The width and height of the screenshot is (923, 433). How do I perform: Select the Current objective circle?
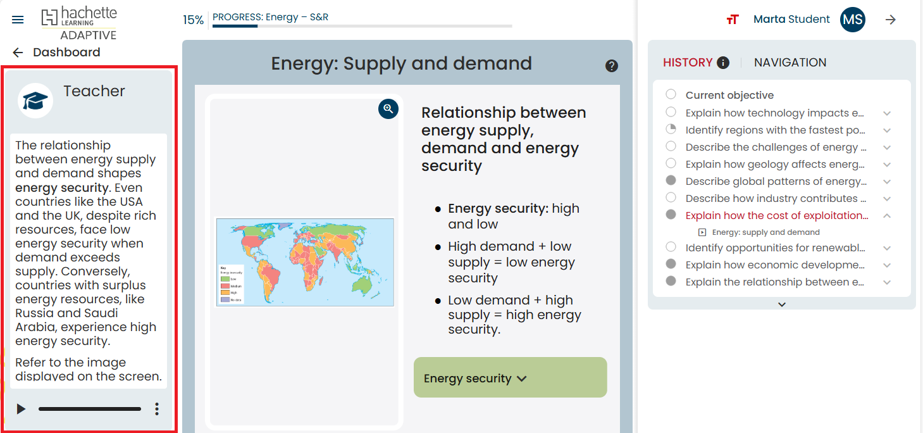671,95
